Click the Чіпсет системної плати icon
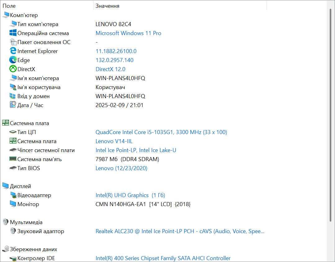Screen dimensions: 335x262 (x=13, y=150)
